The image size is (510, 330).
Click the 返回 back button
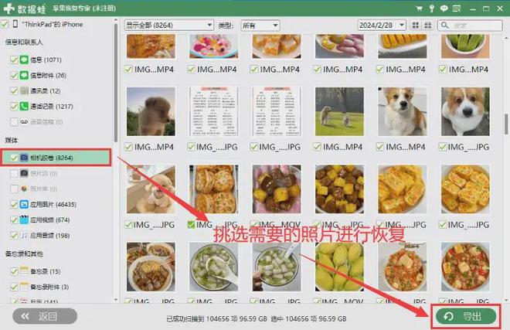coord(44,316)
